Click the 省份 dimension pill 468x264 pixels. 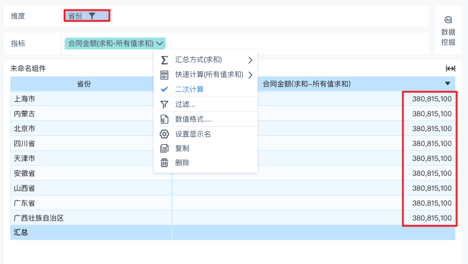click(76, 16)
